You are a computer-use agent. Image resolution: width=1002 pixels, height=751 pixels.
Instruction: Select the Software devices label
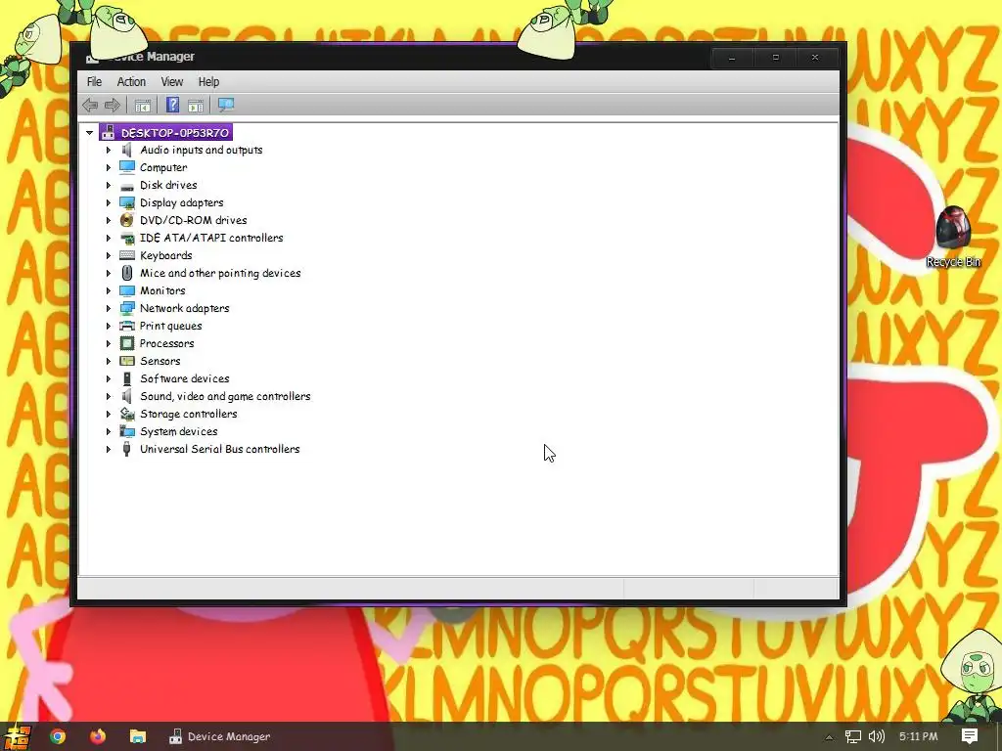coord(184,378)
